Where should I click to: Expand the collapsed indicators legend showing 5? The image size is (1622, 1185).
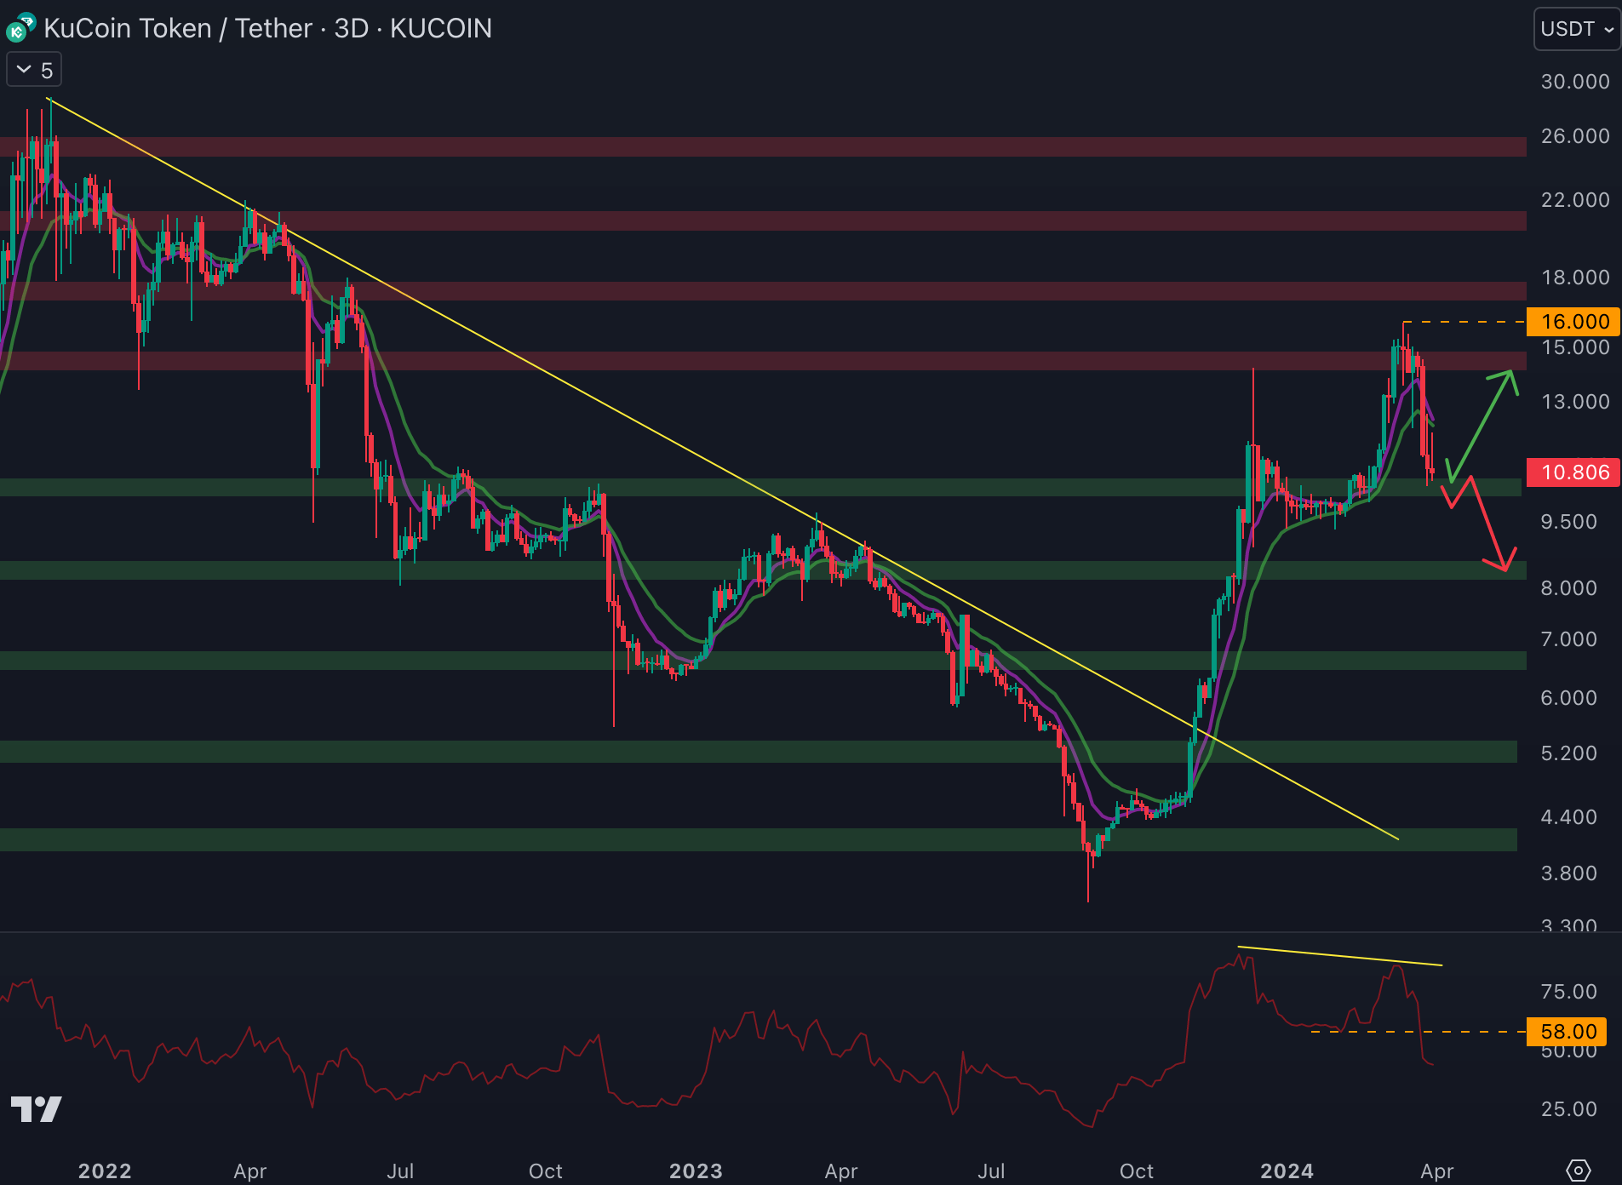(x=34, y=70)
